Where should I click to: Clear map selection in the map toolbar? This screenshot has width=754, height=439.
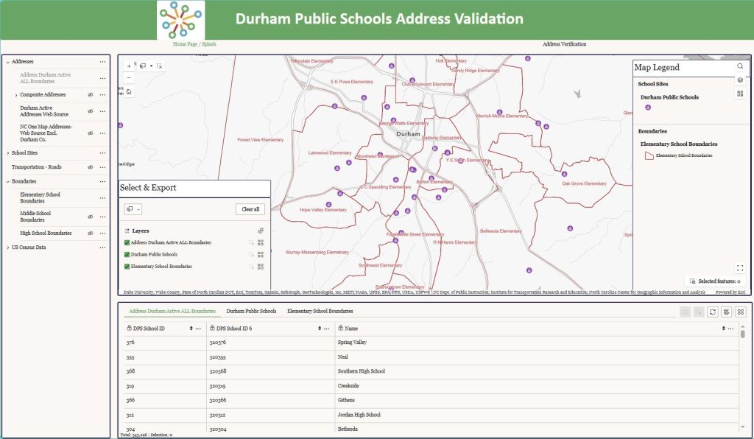160,66
